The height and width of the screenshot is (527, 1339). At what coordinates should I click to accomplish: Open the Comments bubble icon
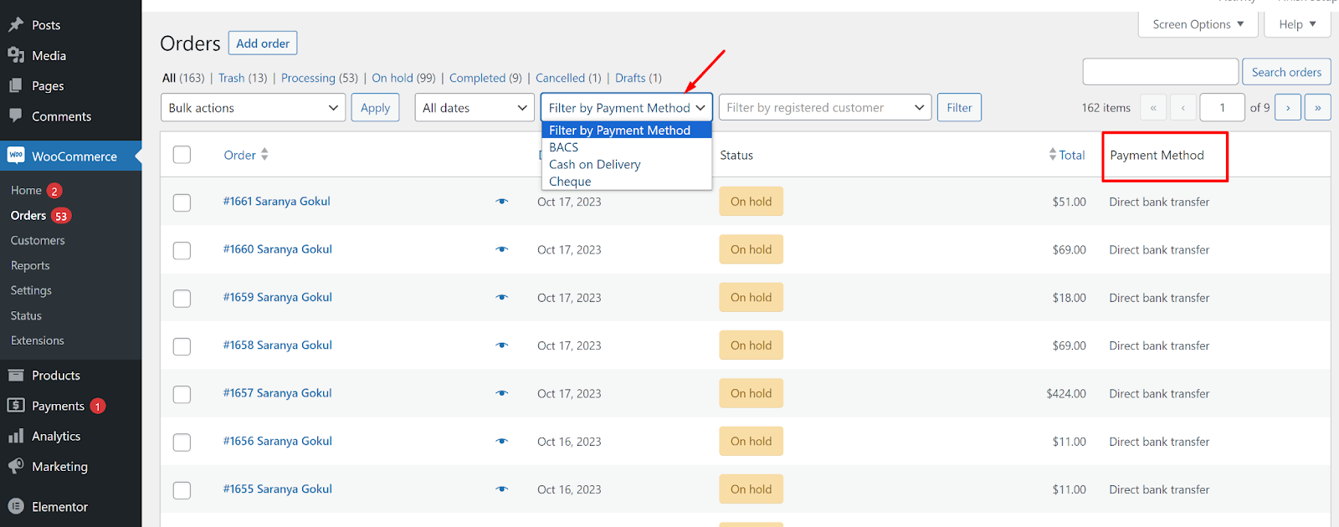click(x=16, y=116)
